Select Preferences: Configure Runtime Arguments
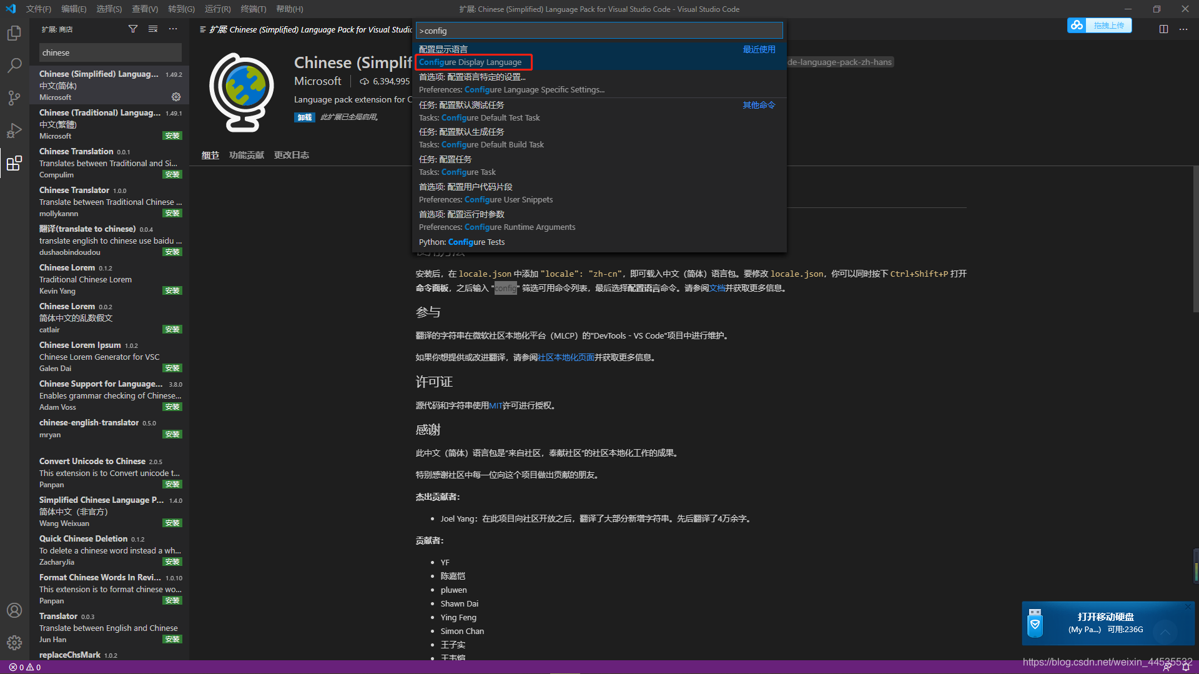 pos(599,221)
